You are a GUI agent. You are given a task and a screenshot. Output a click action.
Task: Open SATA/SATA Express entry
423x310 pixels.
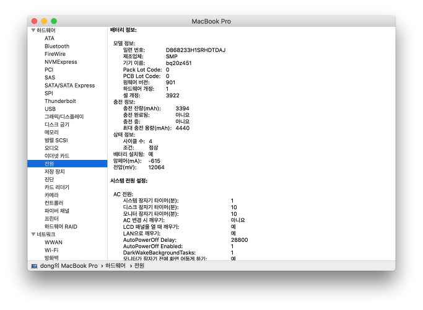(x=69, y=86)
